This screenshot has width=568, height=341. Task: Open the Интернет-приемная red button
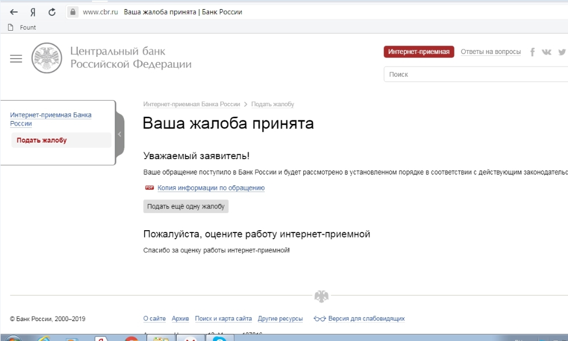coord(419,52)
